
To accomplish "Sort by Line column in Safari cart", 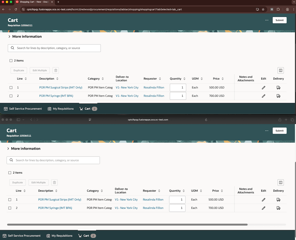I will 24,191.
